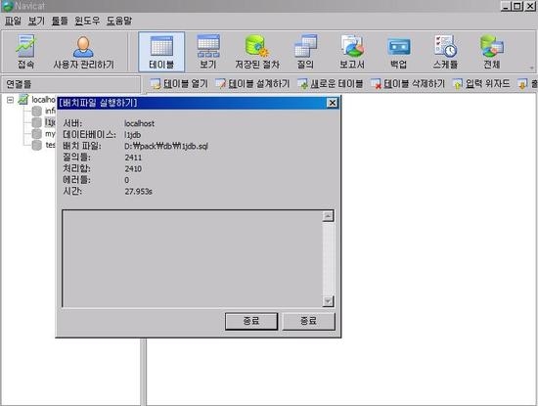Image resolution: width=538 pixels, height=406 pixels.
Task: Click the left 종료 dialog button
Action: pos(251,321)
